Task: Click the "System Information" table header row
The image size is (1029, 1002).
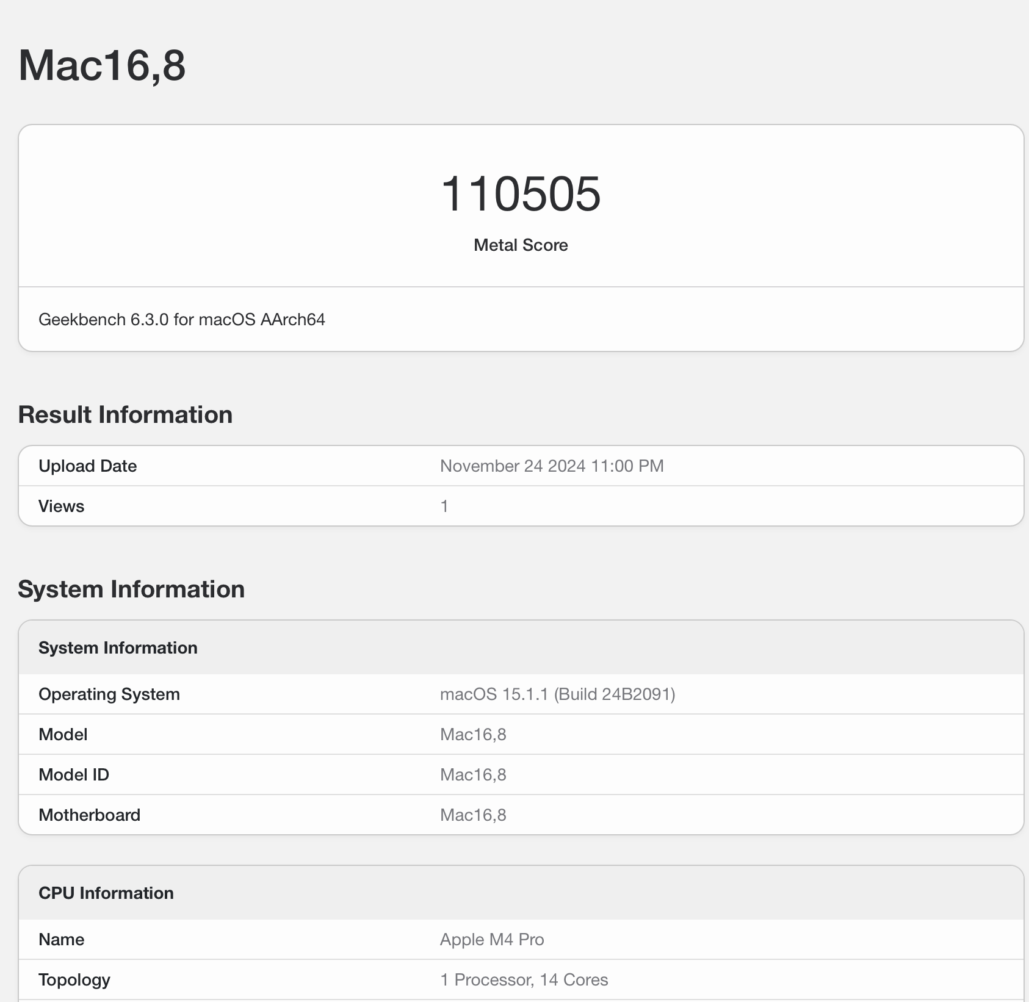Action: click(521, 648)
